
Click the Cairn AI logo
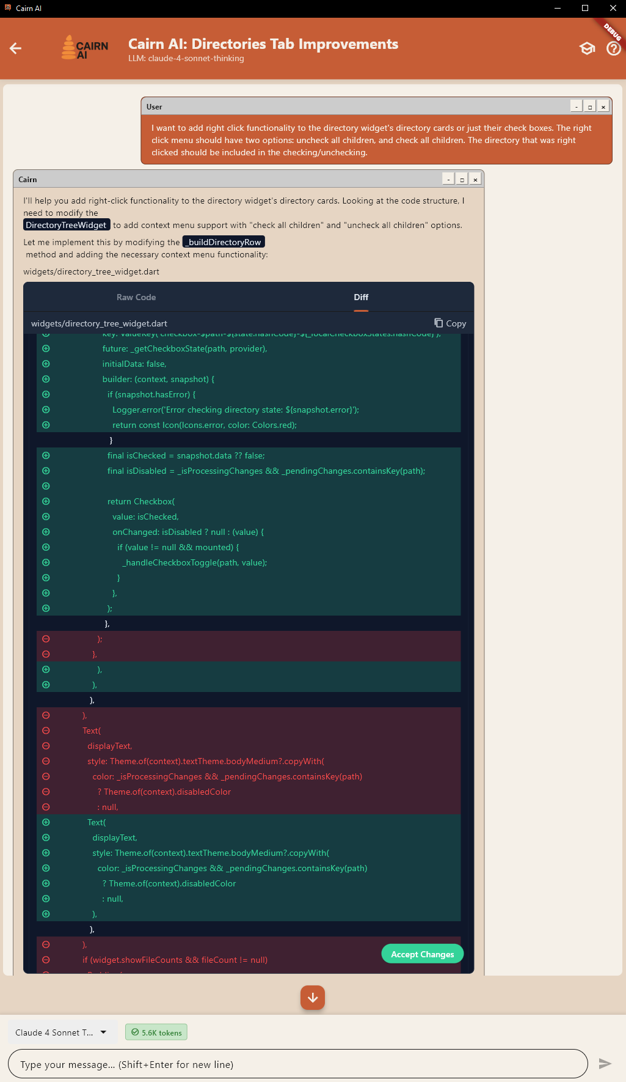[x=84, y=48]
